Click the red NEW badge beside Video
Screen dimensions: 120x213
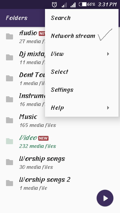tap(43, 138)
